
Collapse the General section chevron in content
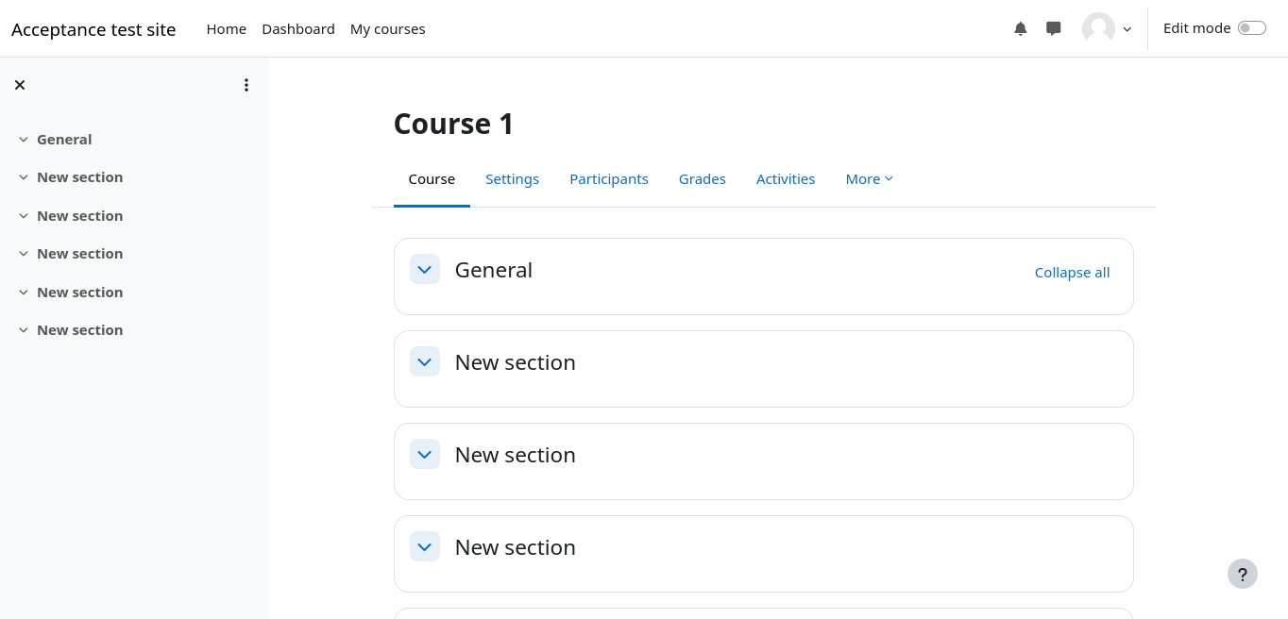coord(425,269)
